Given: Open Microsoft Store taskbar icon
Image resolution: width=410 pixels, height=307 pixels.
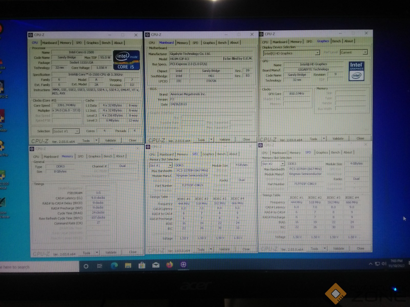Looking at the screenshot, I should click(142, 265).
